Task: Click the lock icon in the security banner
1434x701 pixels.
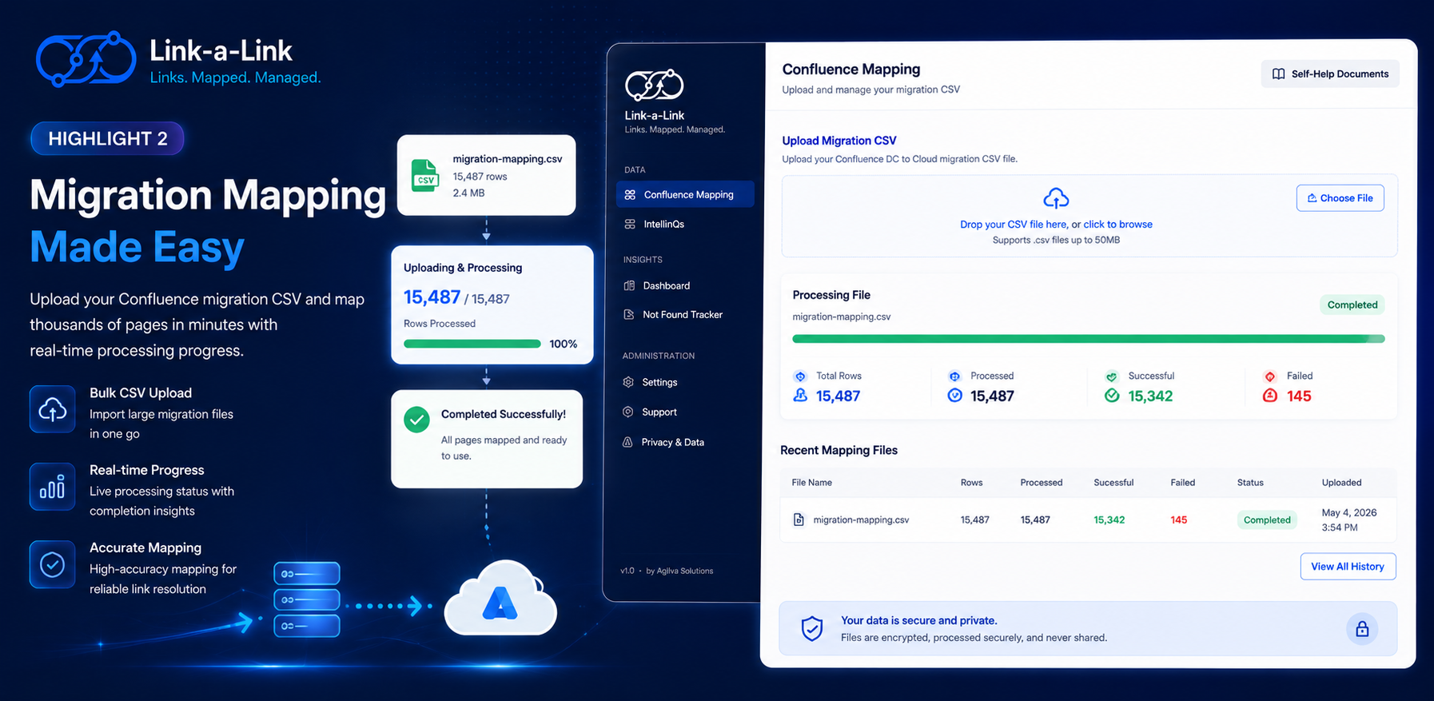Action: (x=1362, y=629)
